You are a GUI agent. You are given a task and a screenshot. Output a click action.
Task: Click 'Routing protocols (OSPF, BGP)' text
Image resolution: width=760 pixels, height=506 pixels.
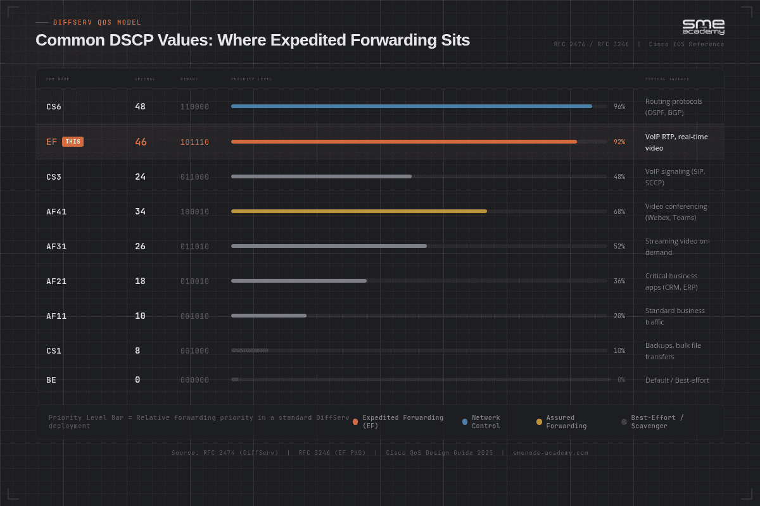[674, 107]
